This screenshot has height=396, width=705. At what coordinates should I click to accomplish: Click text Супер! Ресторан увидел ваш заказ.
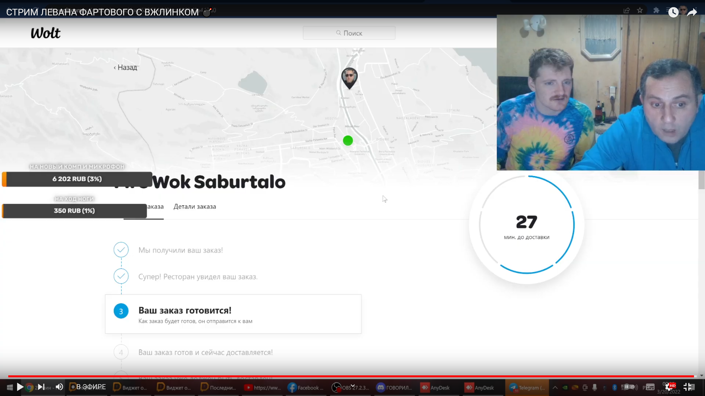(198, 277)
